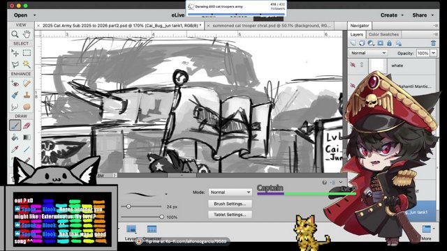Viewport: 447px width, 251px height.
Task: Select the 'whate' layer thumbnail
Action: [x=378, y=66]
